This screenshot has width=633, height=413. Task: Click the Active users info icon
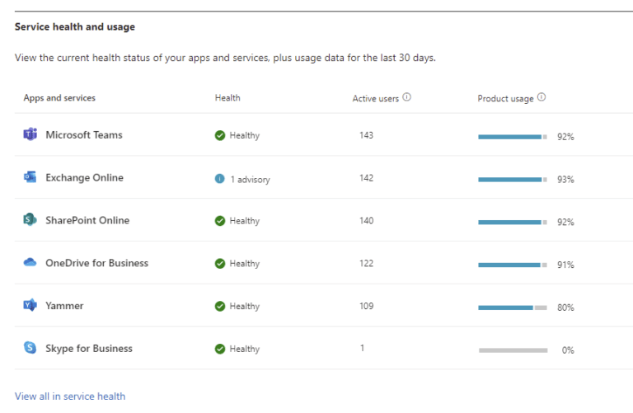[407, 97]
